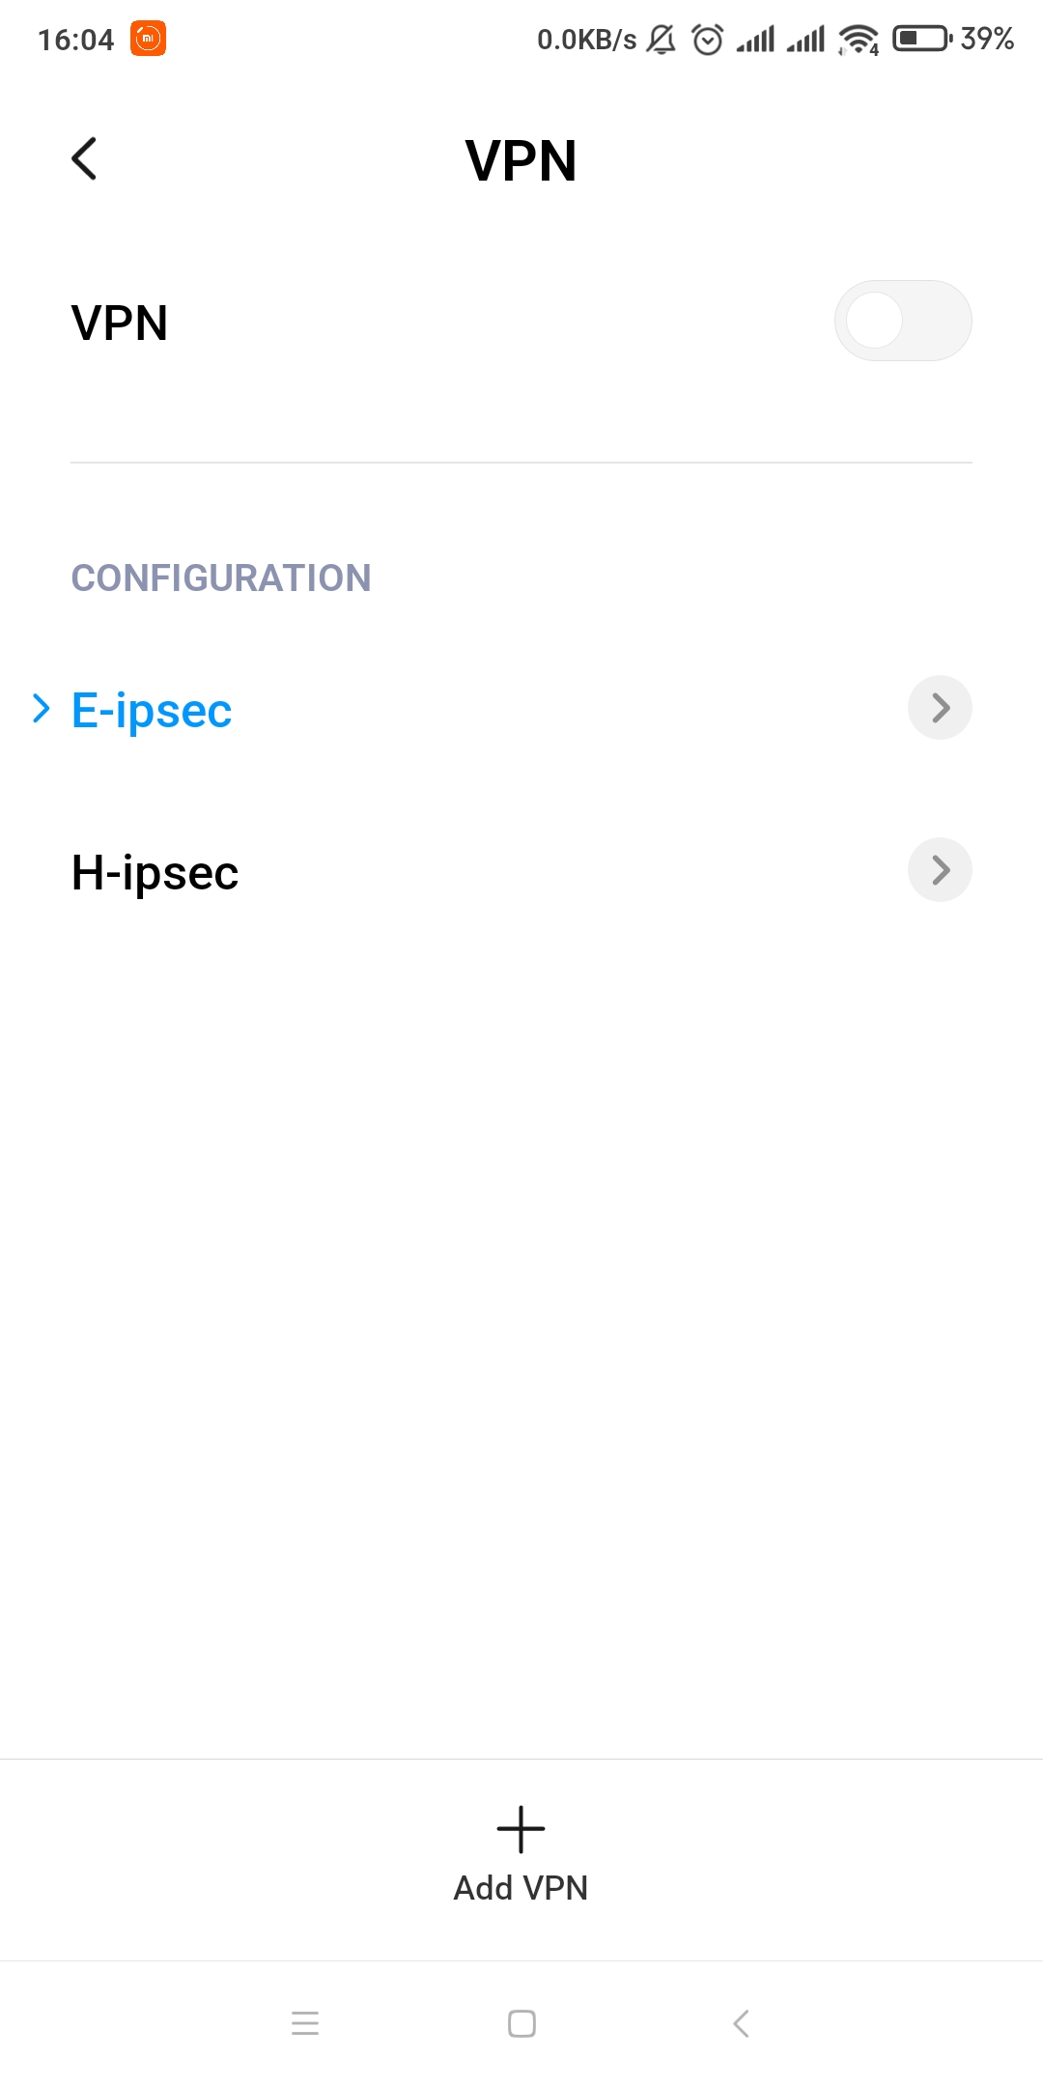Tap the battery indicator icon
1043x2086 pixels.
pyautogui.click(x=922, y=39)
